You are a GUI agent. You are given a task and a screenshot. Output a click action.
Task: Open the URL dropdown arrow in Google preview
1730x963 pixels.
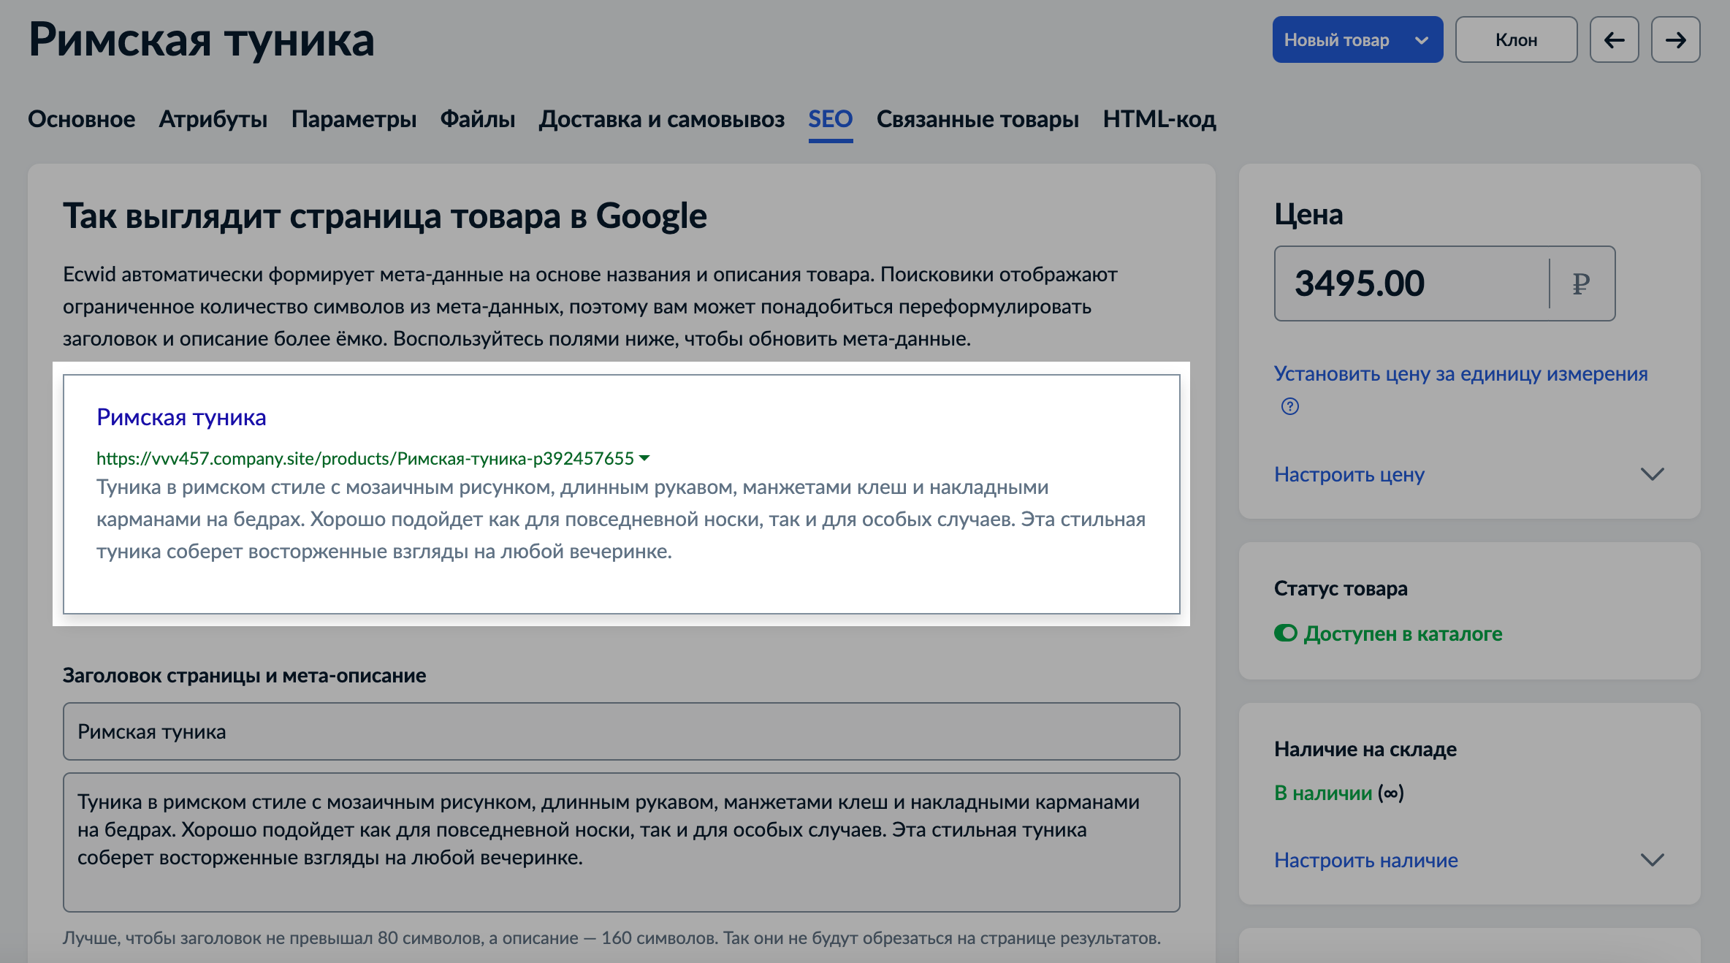click(x=644, y=458)
